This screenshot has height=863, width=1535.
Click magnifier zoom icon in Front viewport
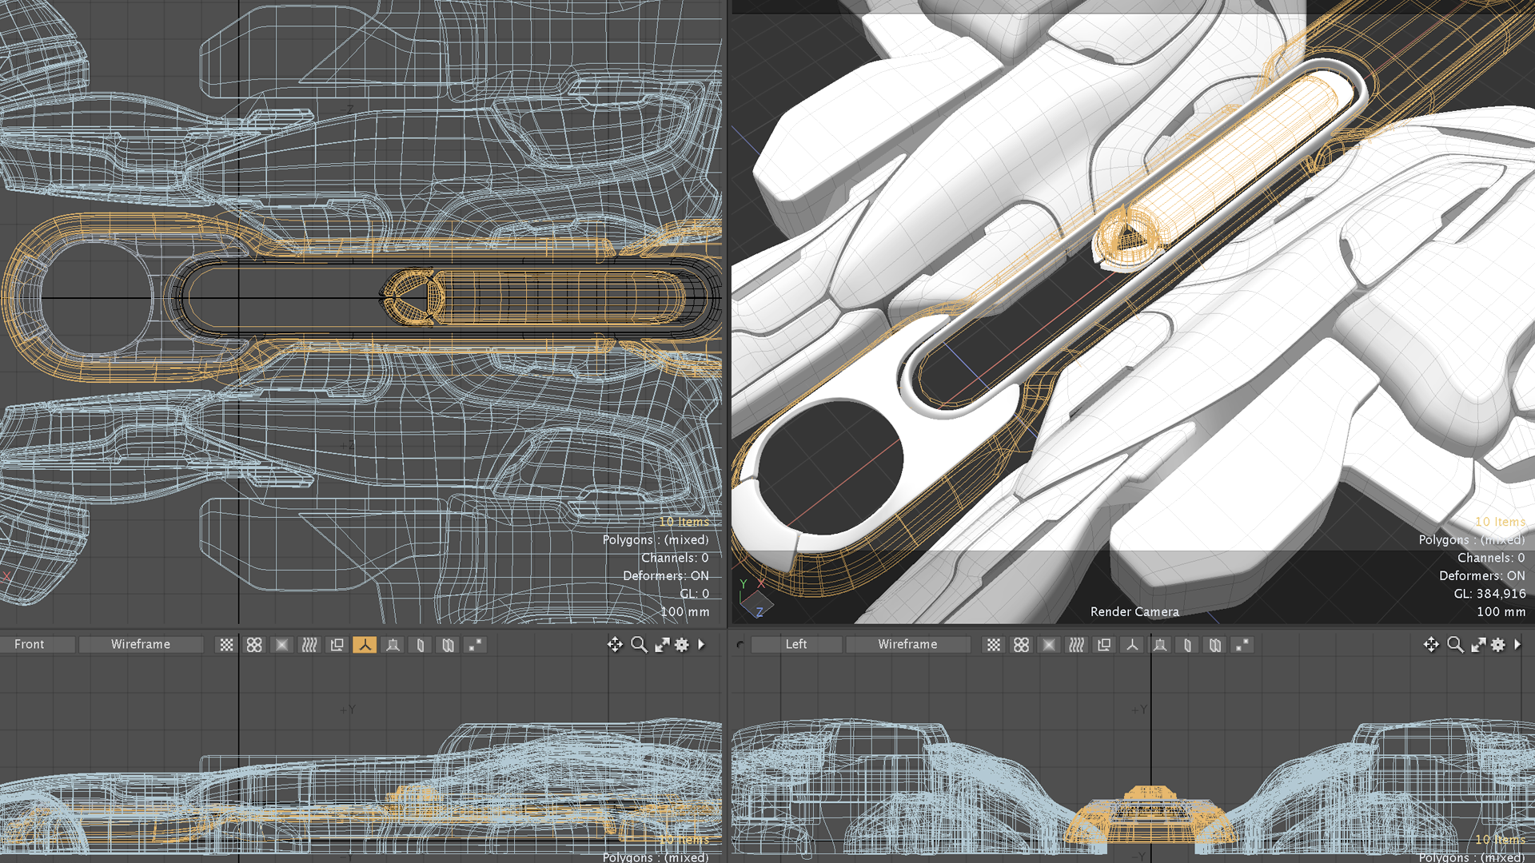(639, 645)
